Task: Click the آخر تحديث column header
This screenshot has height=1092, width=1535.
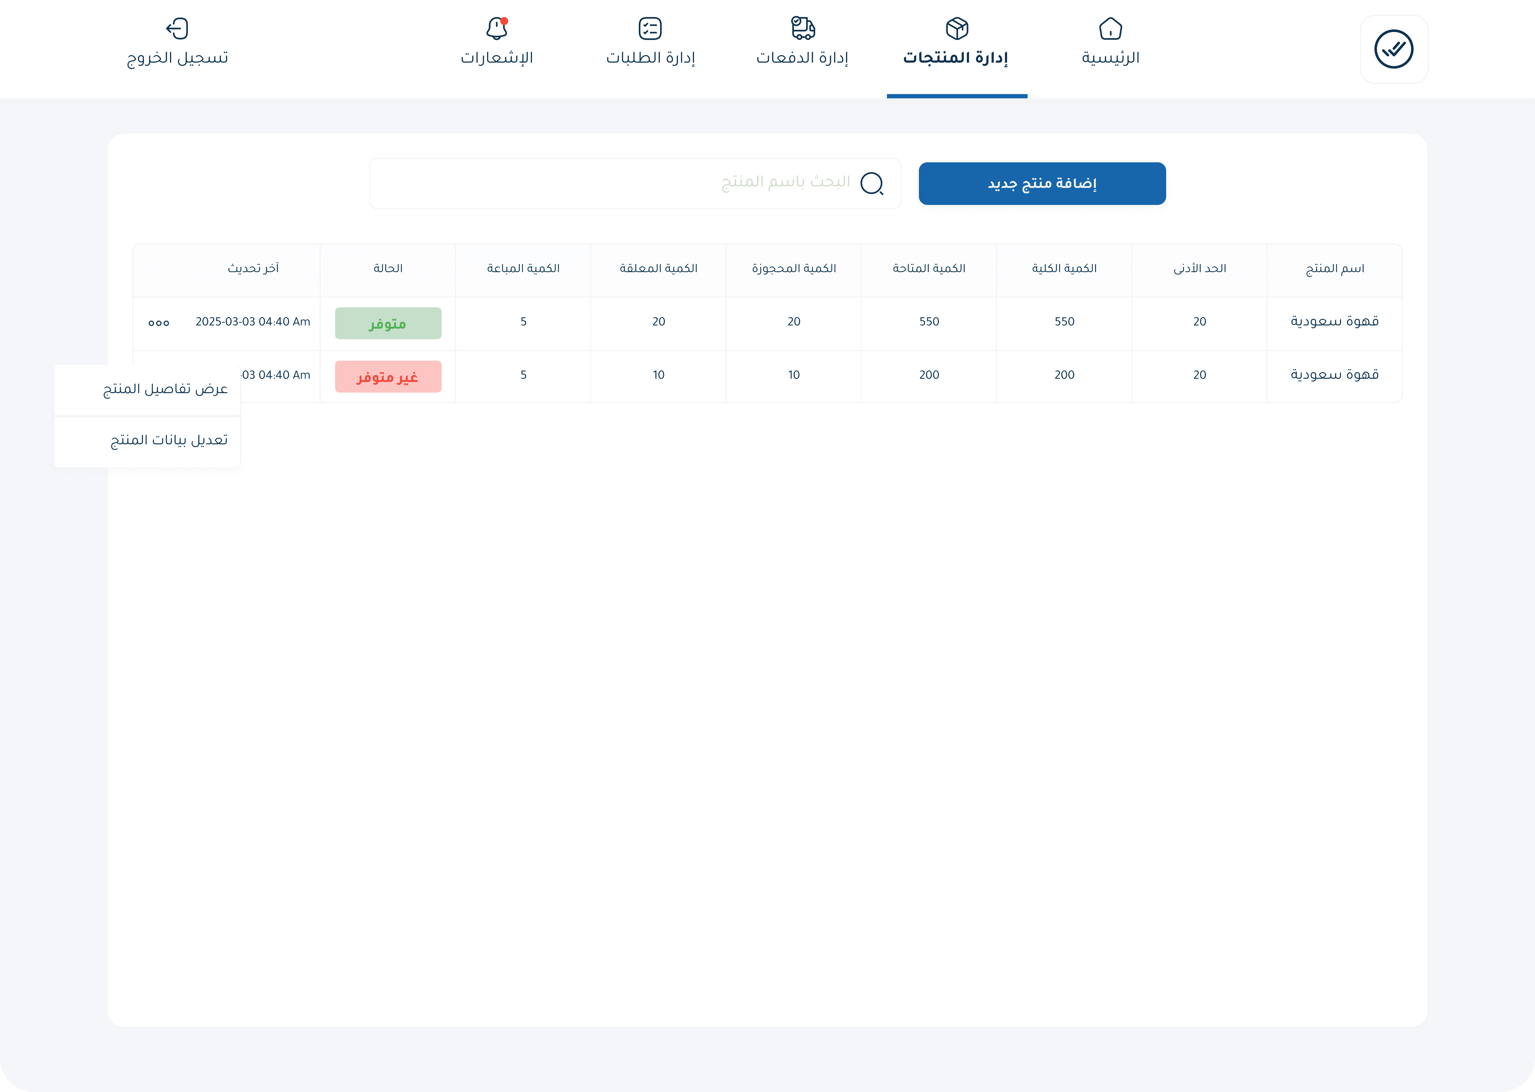Action: pyautogui.click(x=253, y=268)
